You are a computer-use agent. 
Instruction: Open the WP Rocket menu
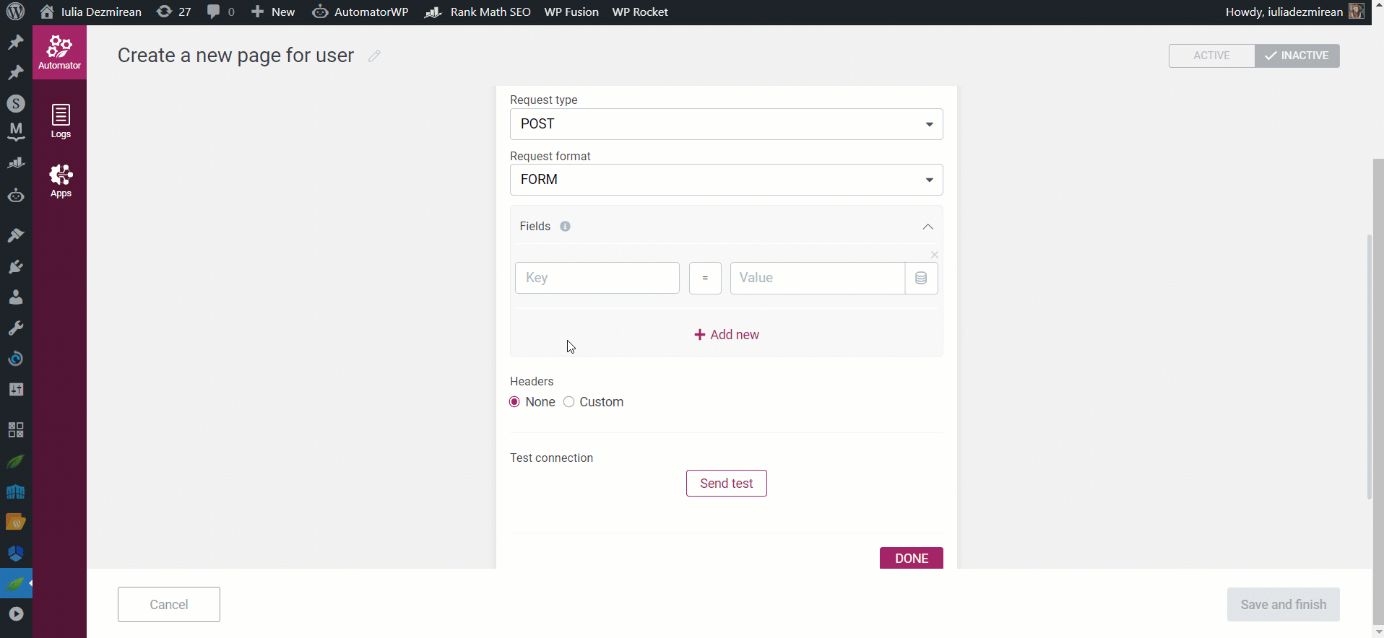pos(640,12)
